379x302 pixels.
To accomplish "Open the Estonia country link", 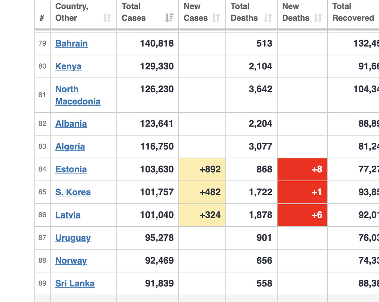I will pyautogui.click(x=71, y=169).
